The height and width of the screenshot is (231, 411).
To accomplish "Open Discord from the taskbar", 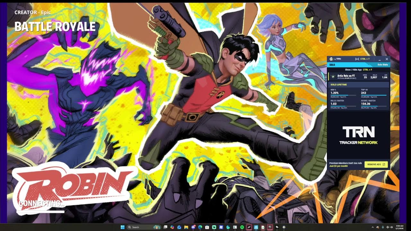I will [193, 227].
